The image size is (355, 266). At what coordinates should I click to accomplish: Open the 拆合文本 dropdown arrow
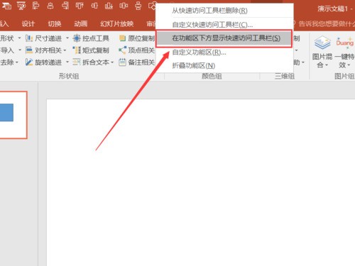tap(112, 62)
